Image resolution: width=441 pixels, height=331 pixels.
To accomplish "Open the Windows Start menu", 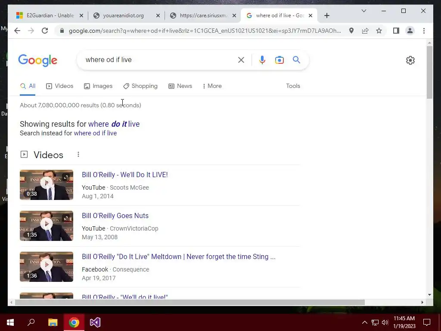I will (10, 322).
